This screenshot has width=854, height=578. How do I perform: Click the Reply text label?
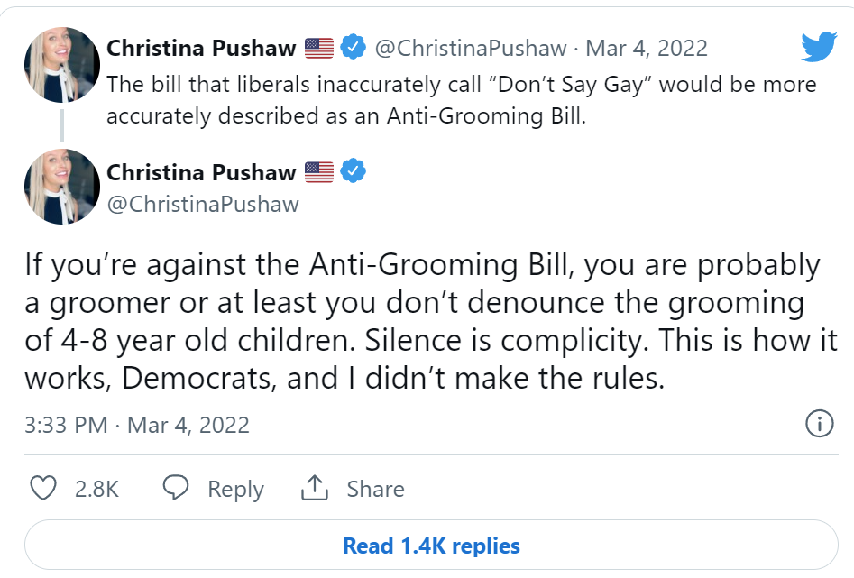point(235,489)
